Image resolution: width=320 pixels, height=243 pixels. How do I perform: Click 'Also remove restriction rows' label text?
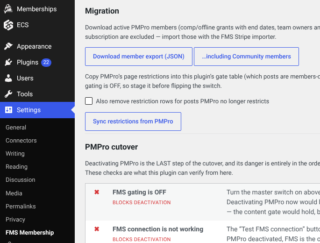(x=183, y=101)
